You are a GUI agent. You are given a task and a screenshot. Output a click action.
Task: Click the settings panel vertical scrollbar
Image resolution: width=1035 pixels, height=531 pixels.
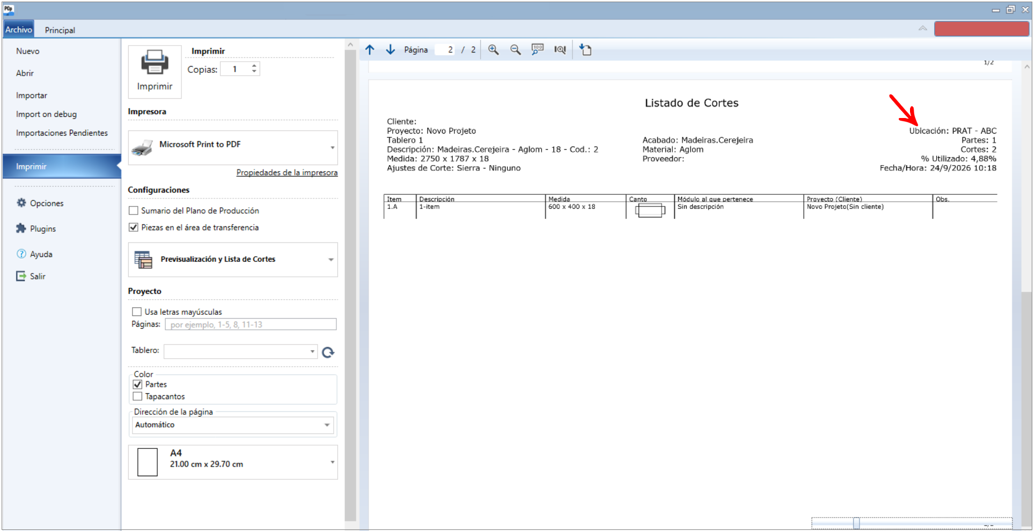click(x=350, y=284)
